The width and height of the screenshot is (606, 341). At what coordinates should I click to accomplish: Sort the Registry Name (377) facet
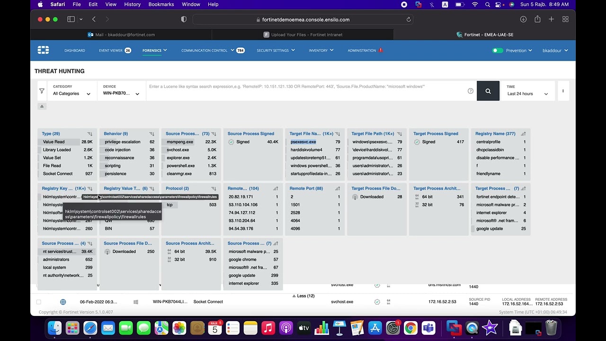coord(523,134)
